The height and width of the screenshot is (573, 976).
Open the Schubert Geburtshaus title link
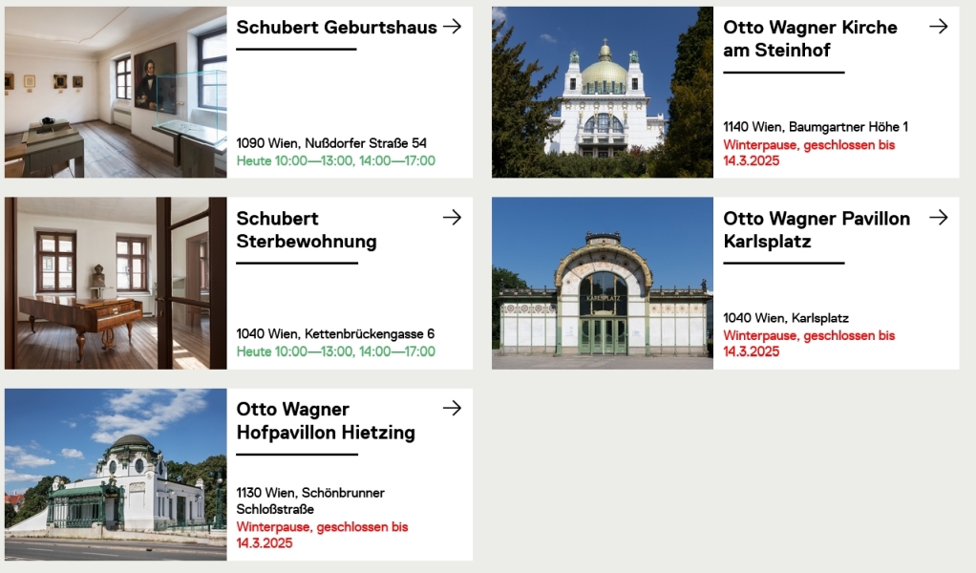pyautogui.click(x=336, y=28)
